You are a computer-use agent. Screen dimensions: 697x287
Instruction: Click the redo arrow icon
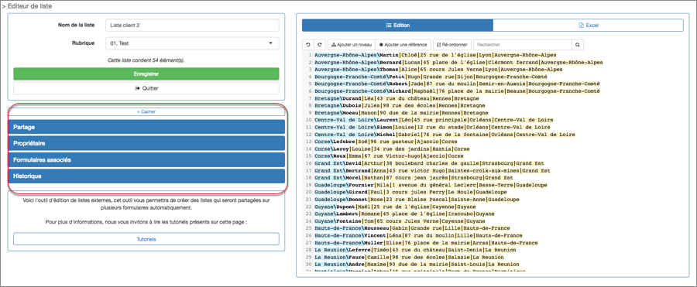pyautogui.click(x=320, y=45)
